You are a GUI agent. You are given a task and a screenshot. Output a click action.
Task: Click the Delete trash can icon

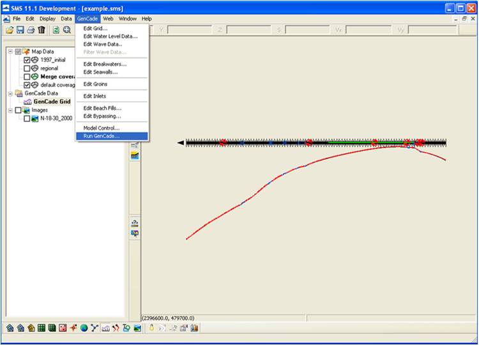(x=42, y=30)
